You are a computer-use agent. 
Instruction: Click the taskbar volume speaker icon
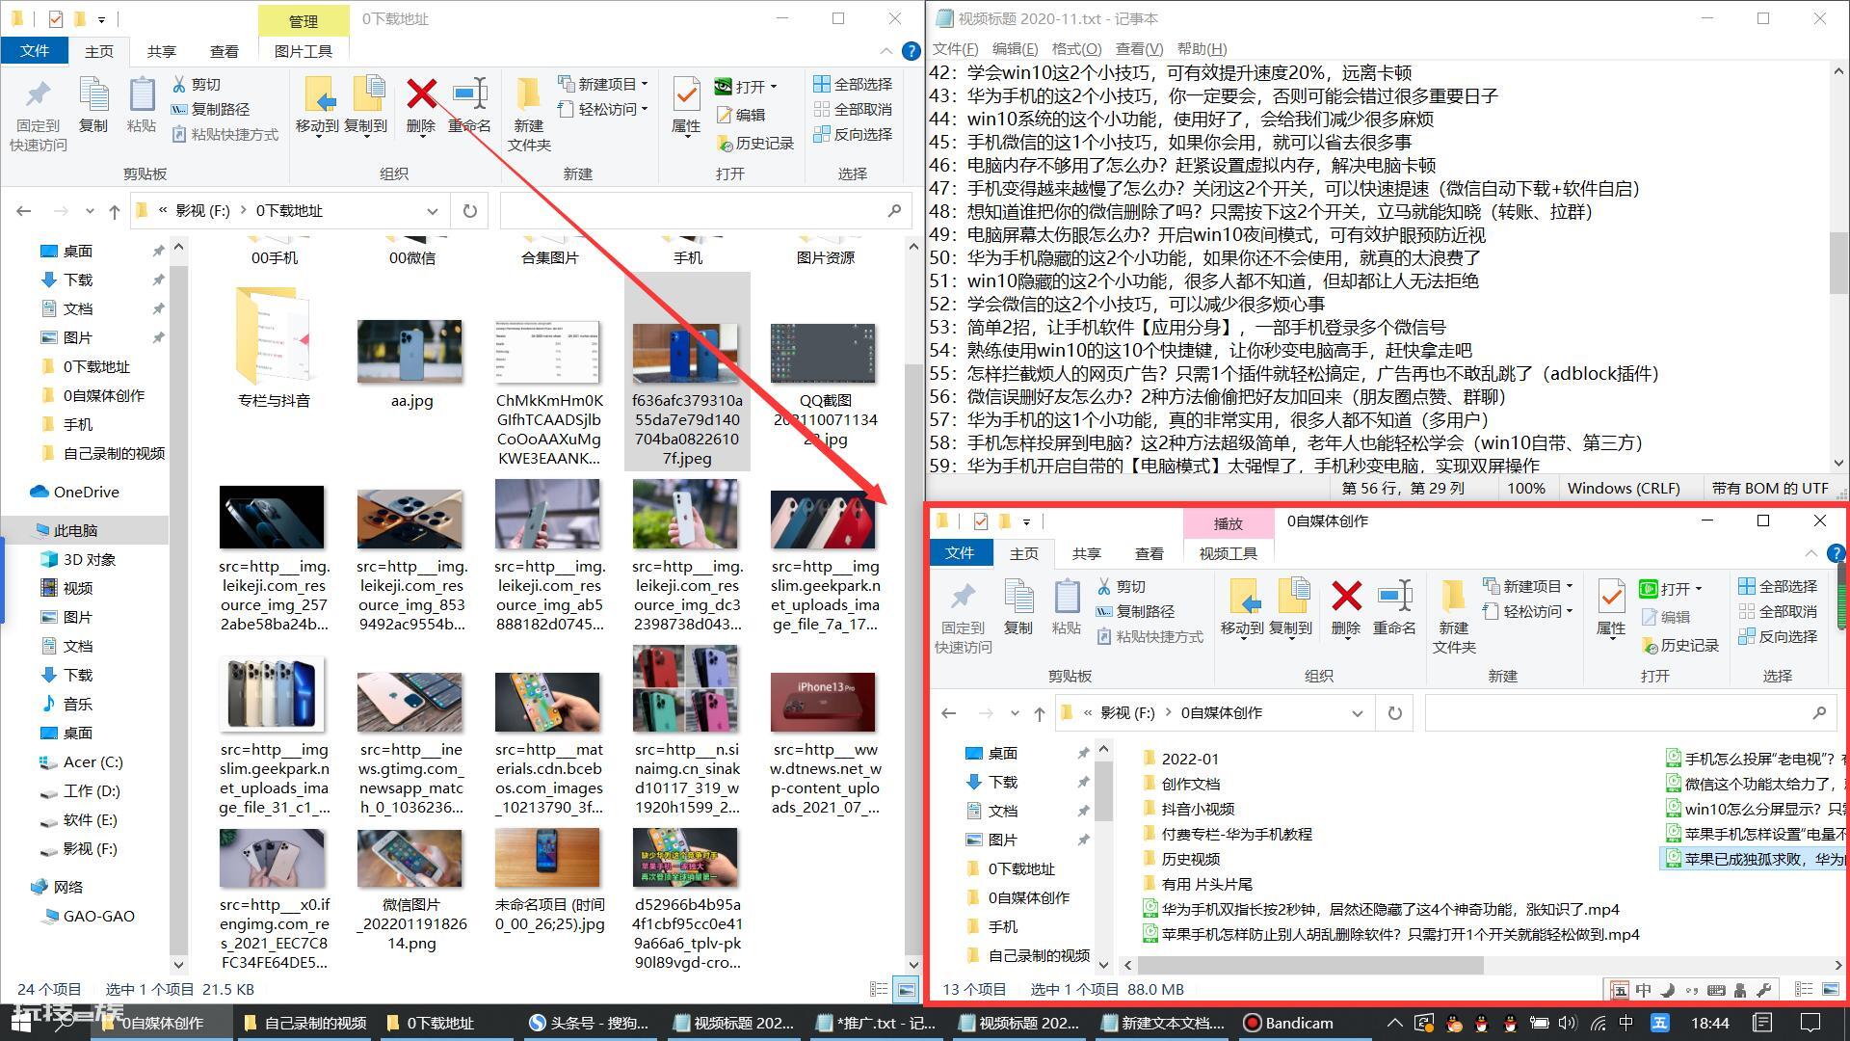tap(1567, 1023)
